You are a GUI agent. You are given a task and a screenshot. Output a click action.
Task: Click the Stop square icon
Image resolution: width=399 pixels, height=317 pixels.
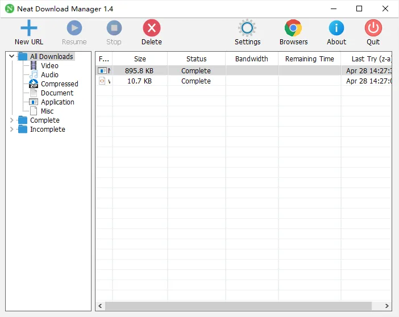pyautogui.click(x=114, y=28)
